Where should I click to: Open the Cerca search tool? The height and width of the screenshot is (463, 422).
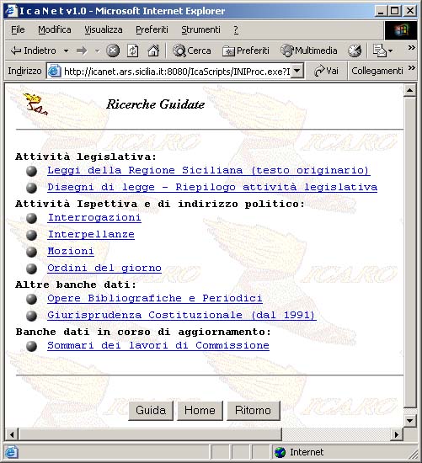point(192,51)
